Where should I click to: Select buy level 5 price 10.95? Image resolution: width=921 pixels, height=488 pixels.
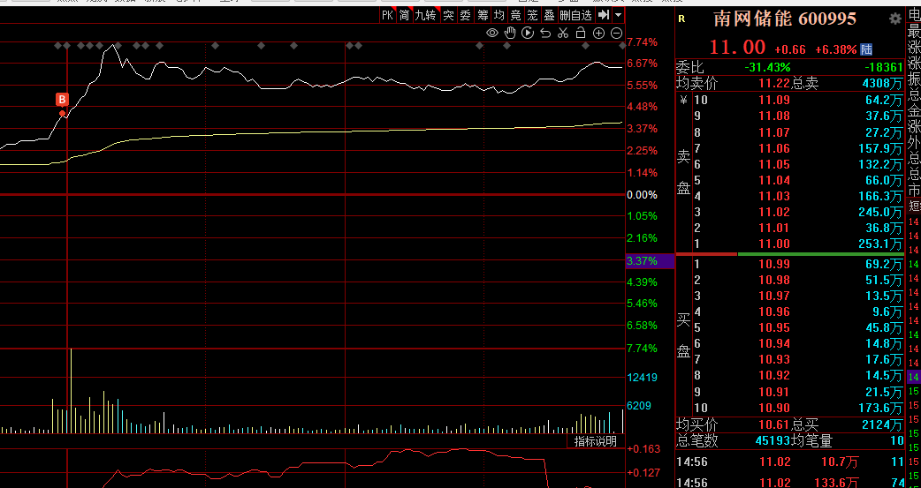click(x=774, y=328)
